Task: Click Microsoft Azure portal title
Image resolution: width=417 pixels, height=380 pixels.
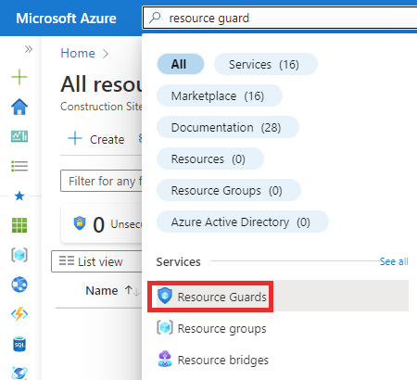Action: point(66,19)
